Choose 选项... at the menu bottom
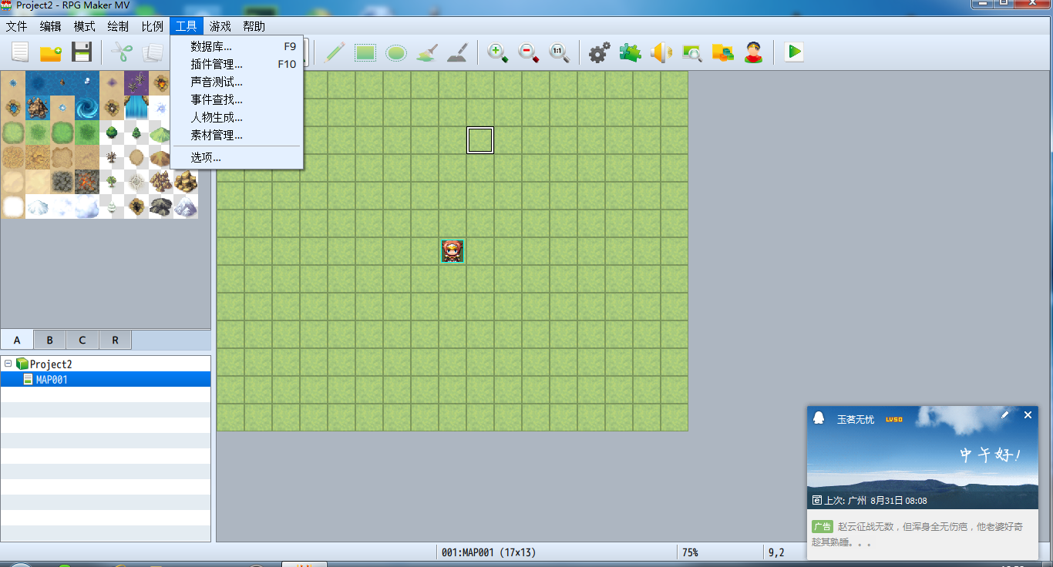 click(237, 158)
